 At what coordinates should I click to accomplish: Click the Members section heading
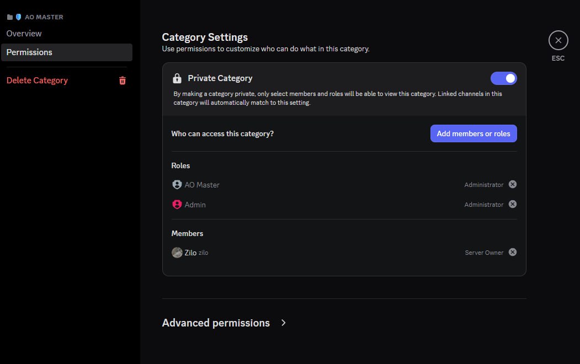187,233
